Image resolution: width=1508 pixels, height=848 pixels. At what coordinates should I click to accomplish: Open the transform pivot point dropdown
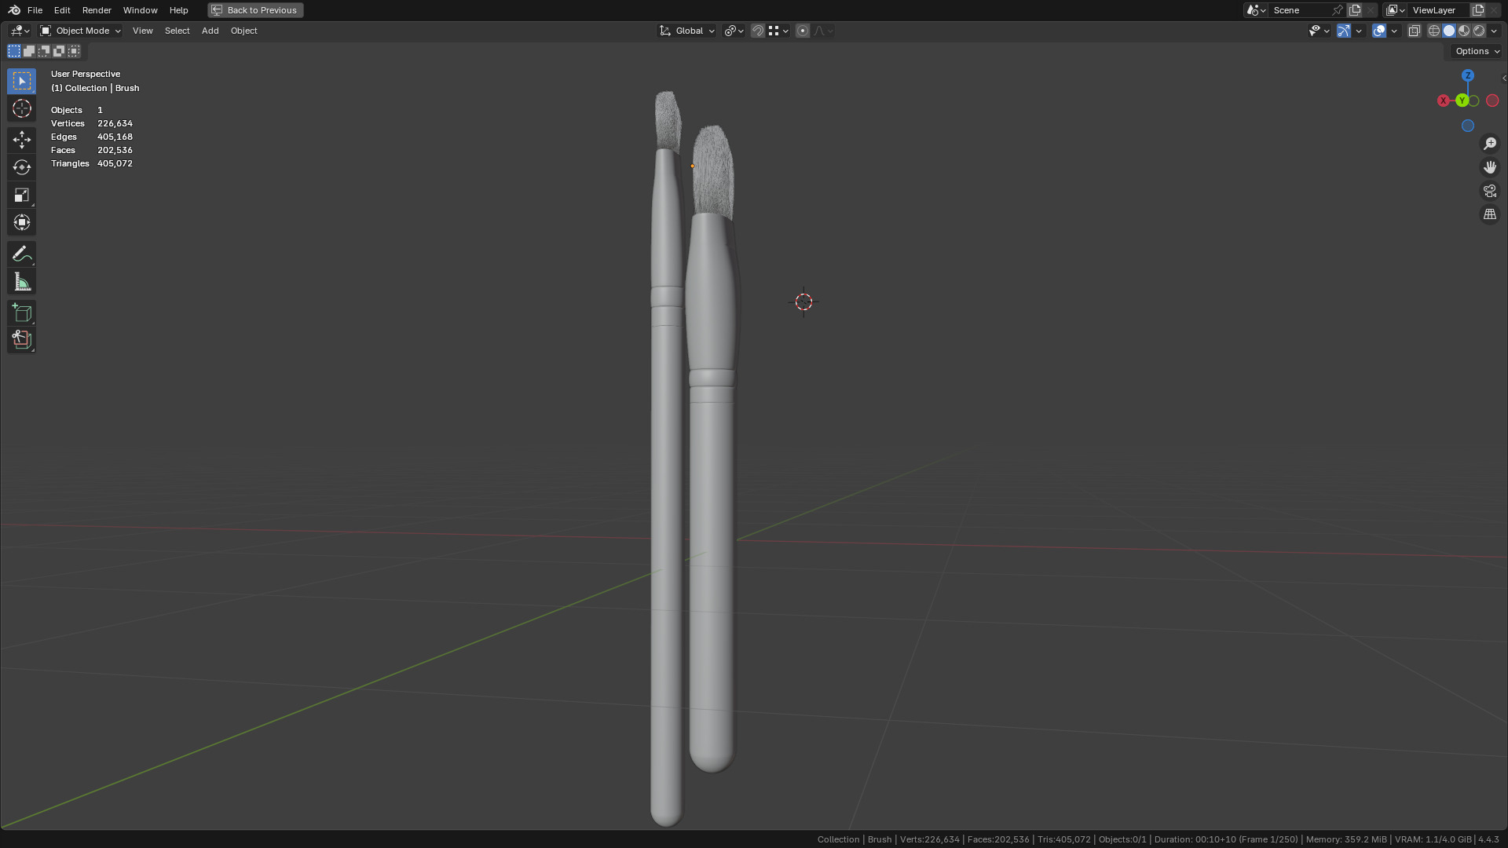tap(734, 31)
